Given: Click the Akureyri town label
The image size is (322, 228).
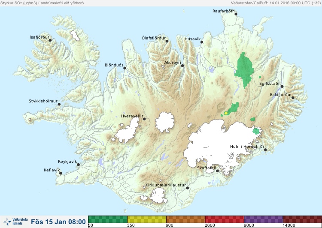Looking at the screenshot, I should pos(173,63).
